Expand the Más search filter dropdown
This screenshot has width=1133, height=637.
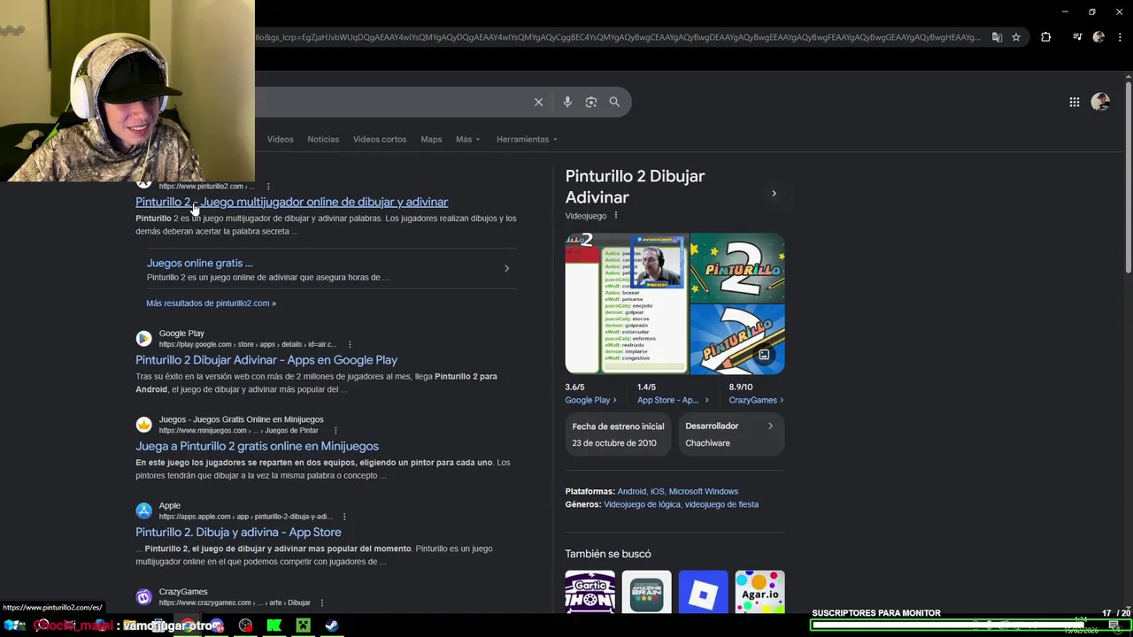(468, 139)
